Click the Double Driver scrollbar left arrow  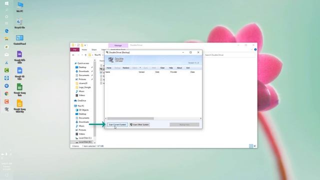(106, 118)
